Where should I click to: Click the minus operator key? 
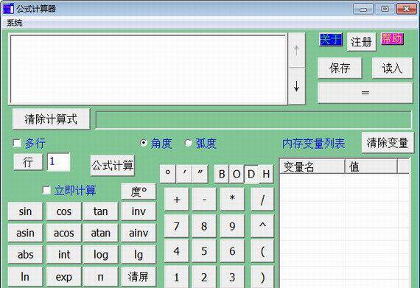(204, 200)
